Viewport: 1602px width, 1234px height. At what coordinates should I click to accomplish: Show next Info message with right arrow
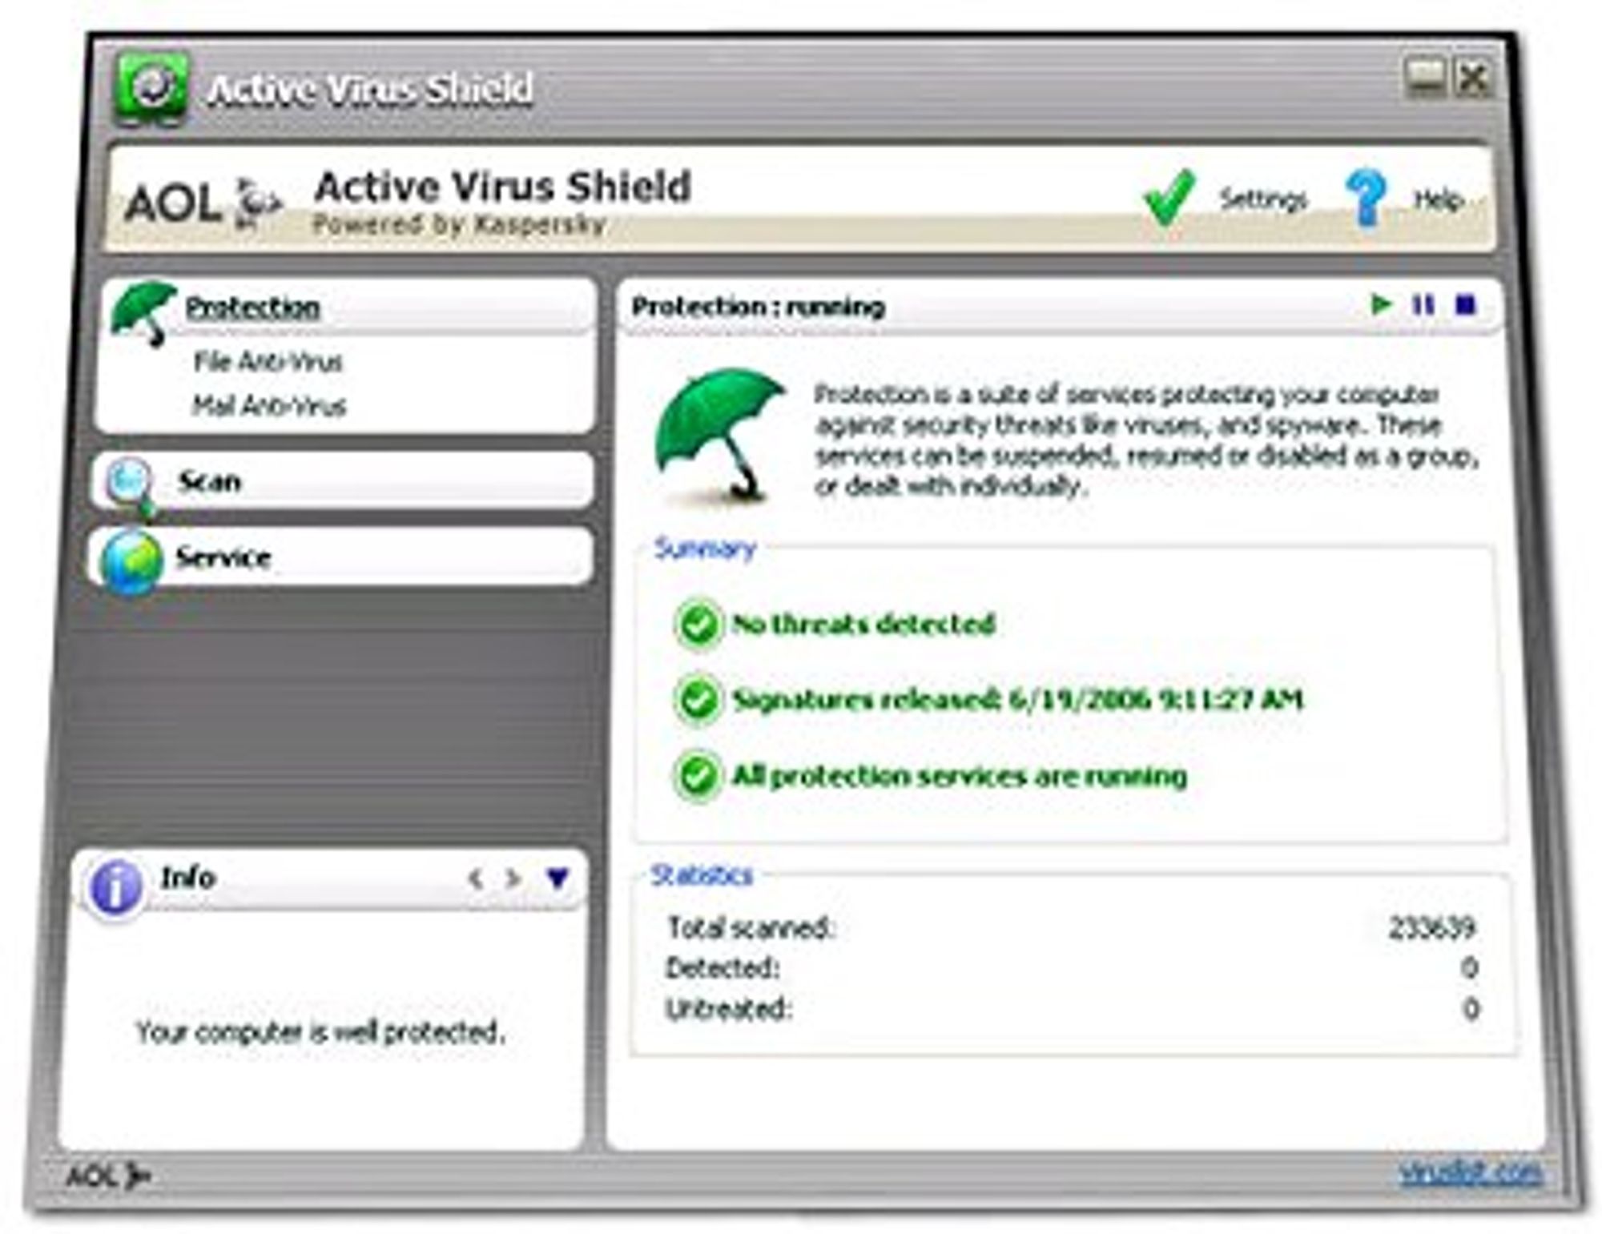pos(513,879)
